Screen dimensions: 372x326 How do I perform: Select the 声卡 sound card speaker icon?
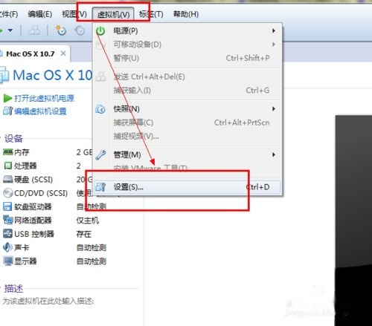click(x=7, y=247)
